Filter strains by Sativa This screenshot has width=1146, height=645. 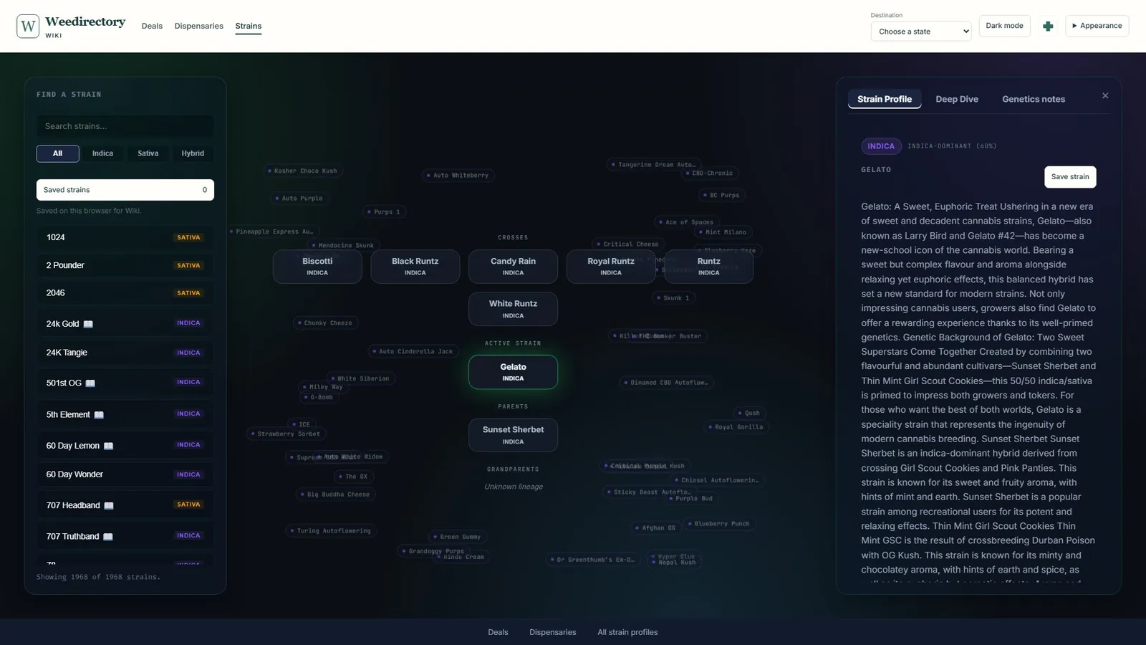click(x=148, y=153)
